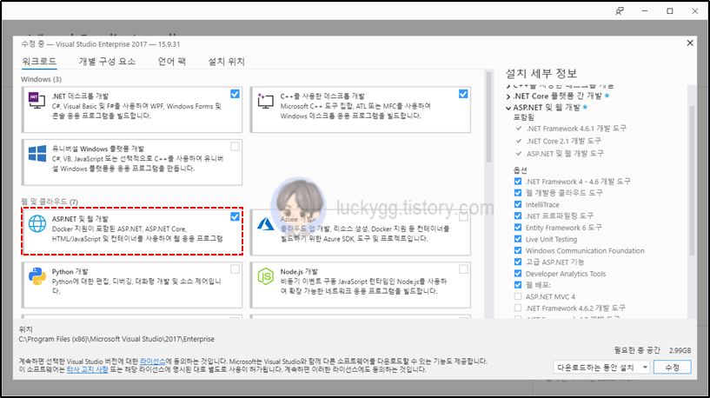710x398 pixels.
Task: Close the modify dialog with X
Action: pos(690,43)
